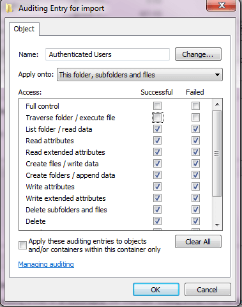The image size is (242, 307).
Task: Check Successful box for Full control
Action: pos(157,106)
